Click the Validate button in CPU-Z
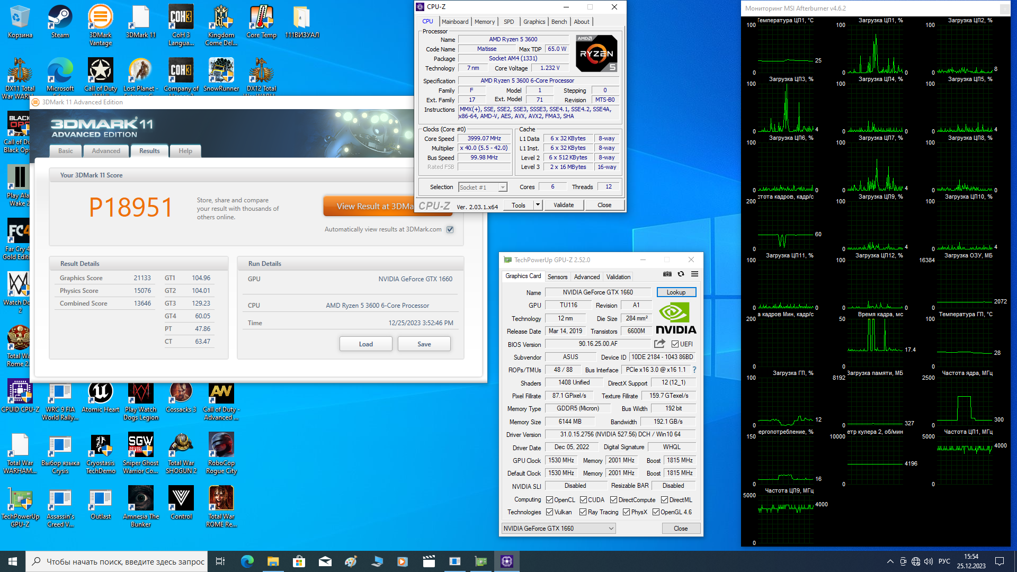Viewport: 1017px width, 572px height. pyautogui.click(x=564, y=205)
